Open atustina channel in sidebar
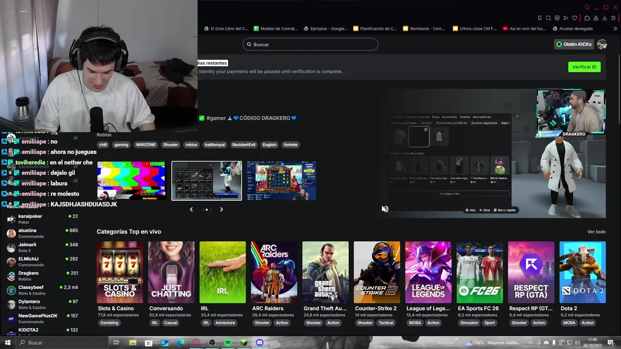Viewport: 621px width, 349px height. [43, 233]
